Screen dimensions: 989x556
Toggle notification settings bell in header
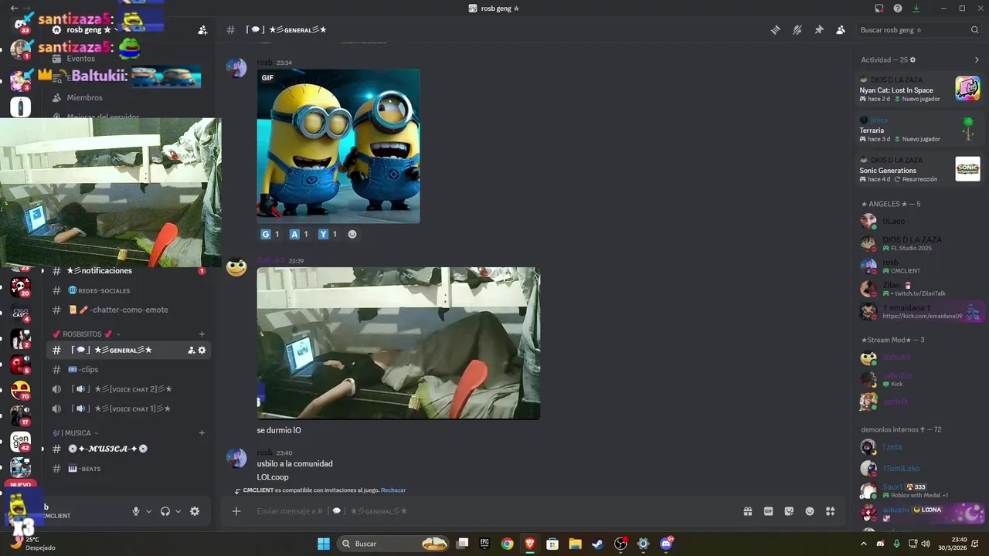(x=797, y=30)
